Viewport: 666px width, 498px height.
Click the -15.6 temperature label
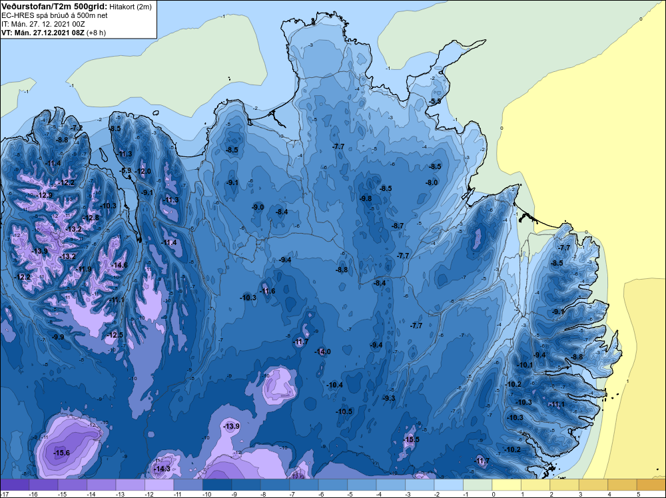click(x=61, y=453)
